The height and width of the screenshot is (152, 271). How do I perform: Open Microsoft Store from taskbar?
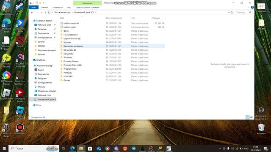pos(90,148)
